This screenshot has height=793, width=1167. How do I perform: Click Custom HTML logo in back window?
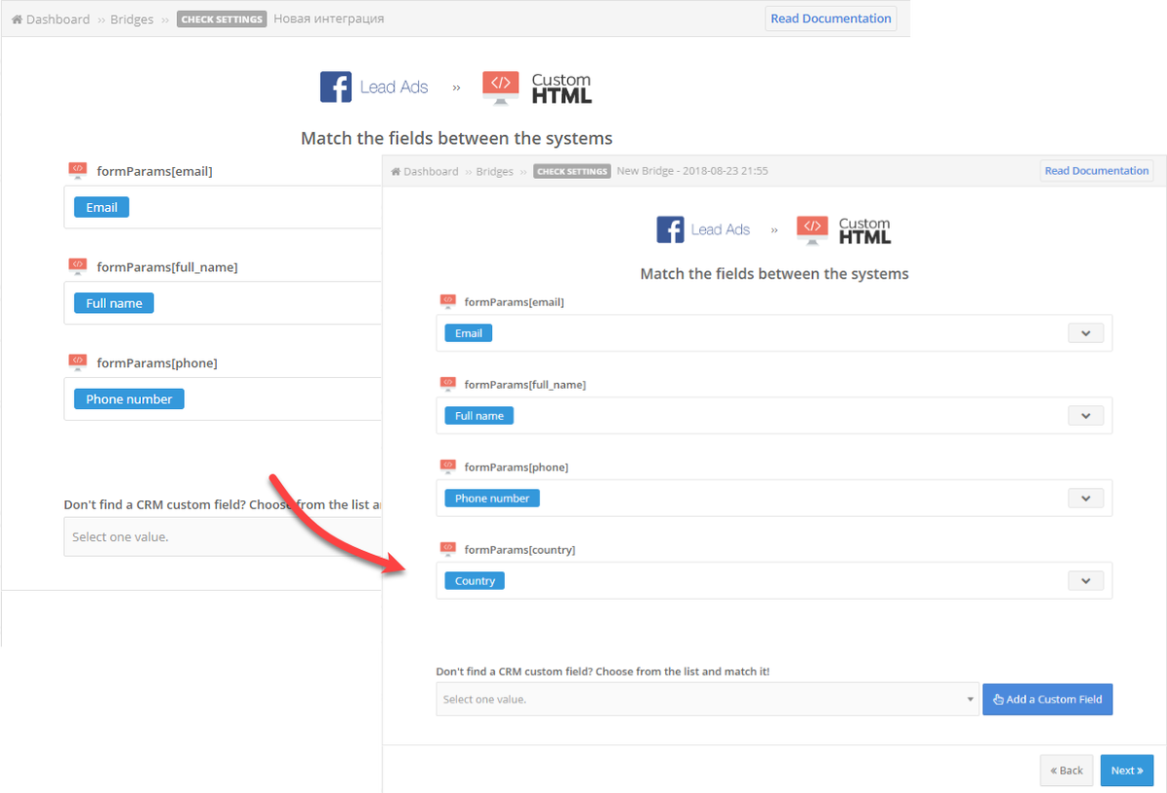pos(537,87)
